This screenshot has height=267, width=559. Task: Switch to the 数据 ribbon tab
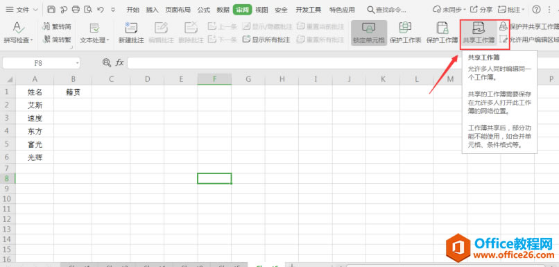(223, 10)
